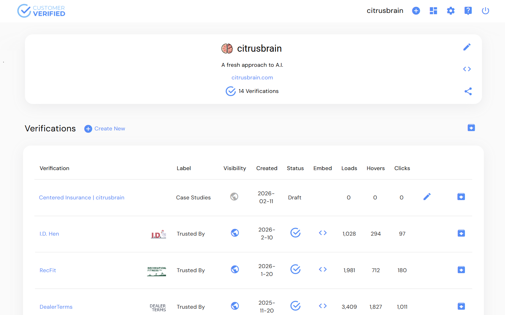Click Trusted By label in RecFit row
This screenshot has width=505, height=315.
191,270
